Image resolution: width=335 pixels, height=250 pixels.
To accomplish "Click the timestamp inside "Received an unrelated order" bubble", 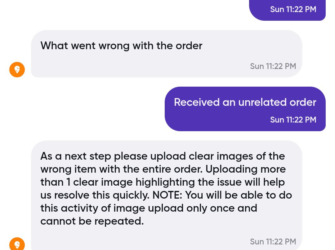I will tap(293, 120).
